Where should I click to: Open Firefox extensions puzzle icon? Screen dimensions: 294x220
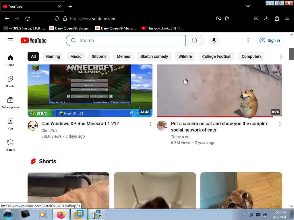coord(277,19)
